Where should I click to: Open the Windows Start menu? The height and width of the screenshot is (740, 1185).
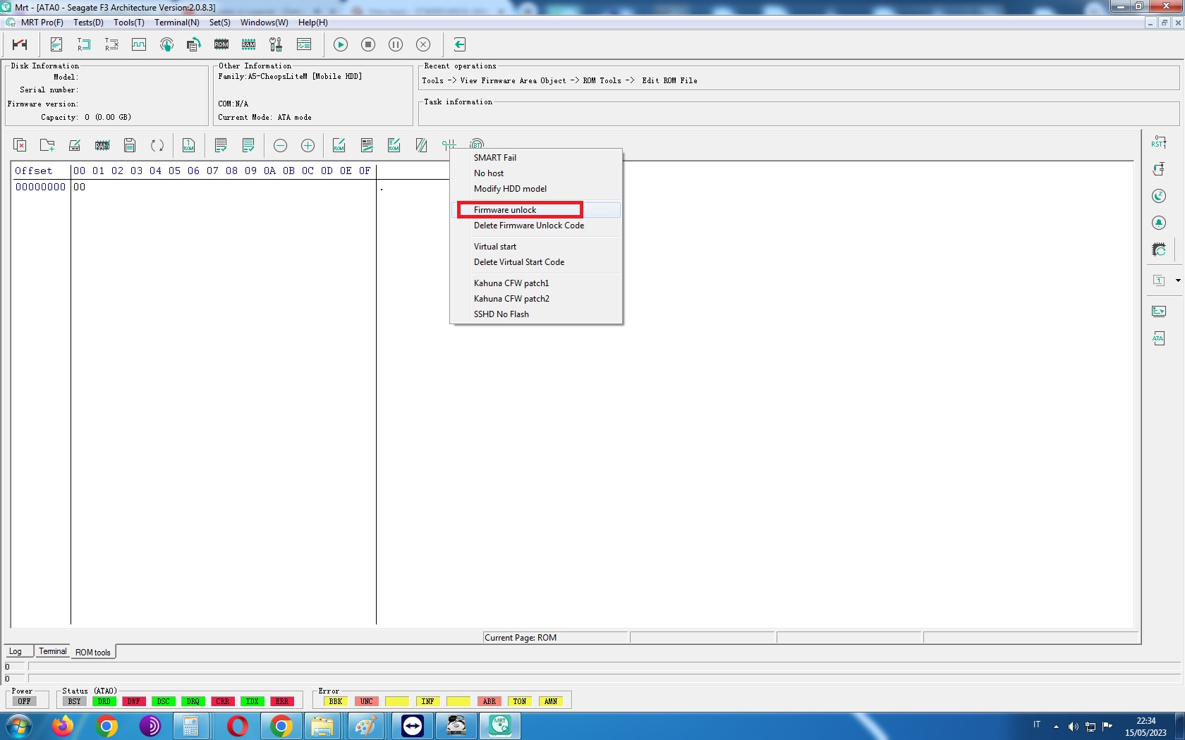[18, 726]
